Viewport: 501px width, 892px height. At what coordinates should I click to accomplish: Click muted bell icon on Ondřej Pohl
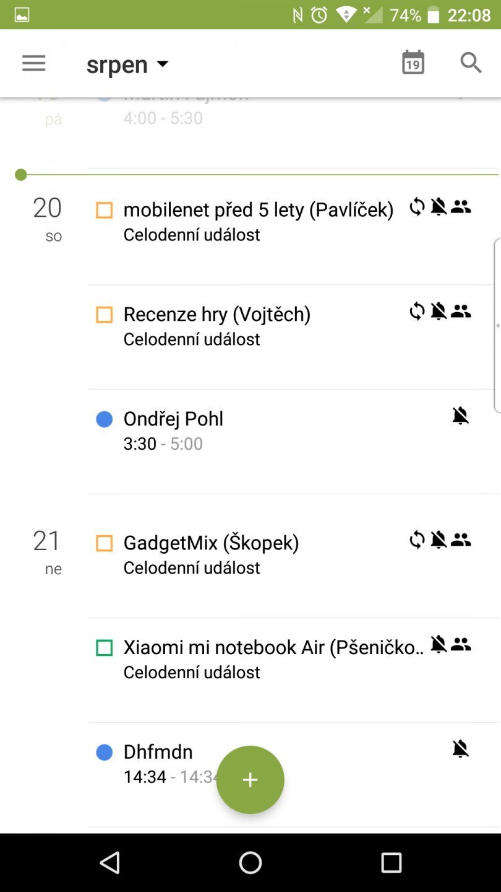coord(460,416)
